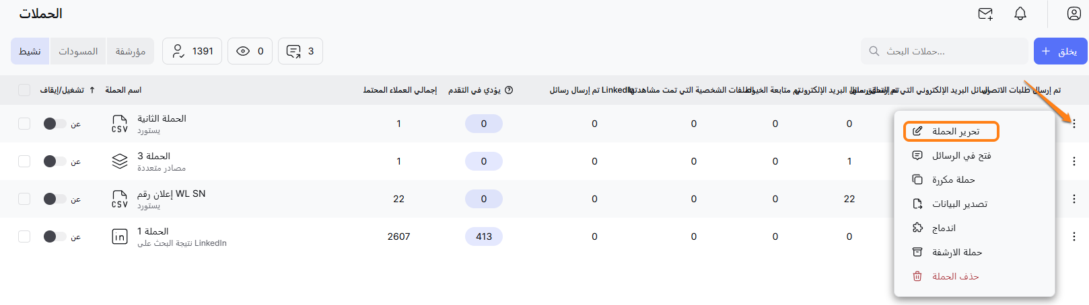
Task: Toggle the on/off switch for الحملة الثانية
Action: [x=55, y=124]
